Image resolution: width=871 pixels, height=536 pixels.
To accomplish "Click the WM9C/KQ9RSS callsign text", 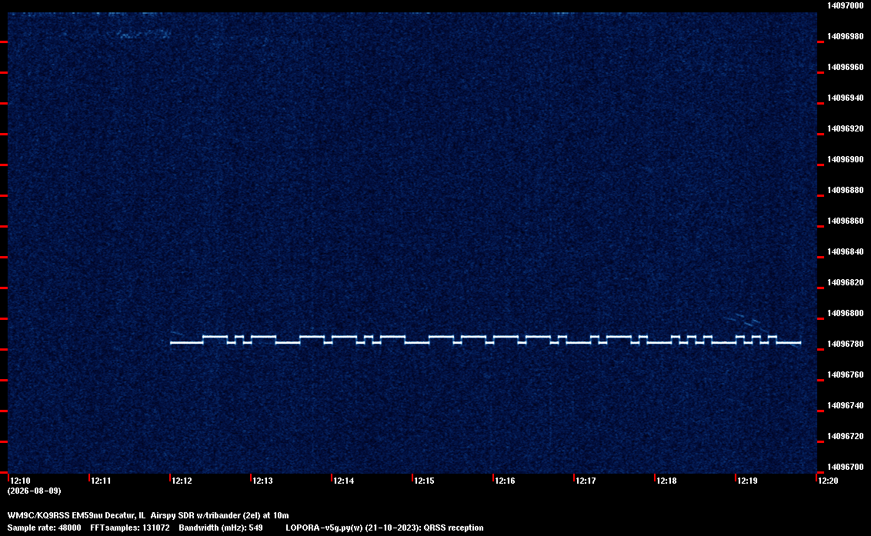I will point(38,515).
